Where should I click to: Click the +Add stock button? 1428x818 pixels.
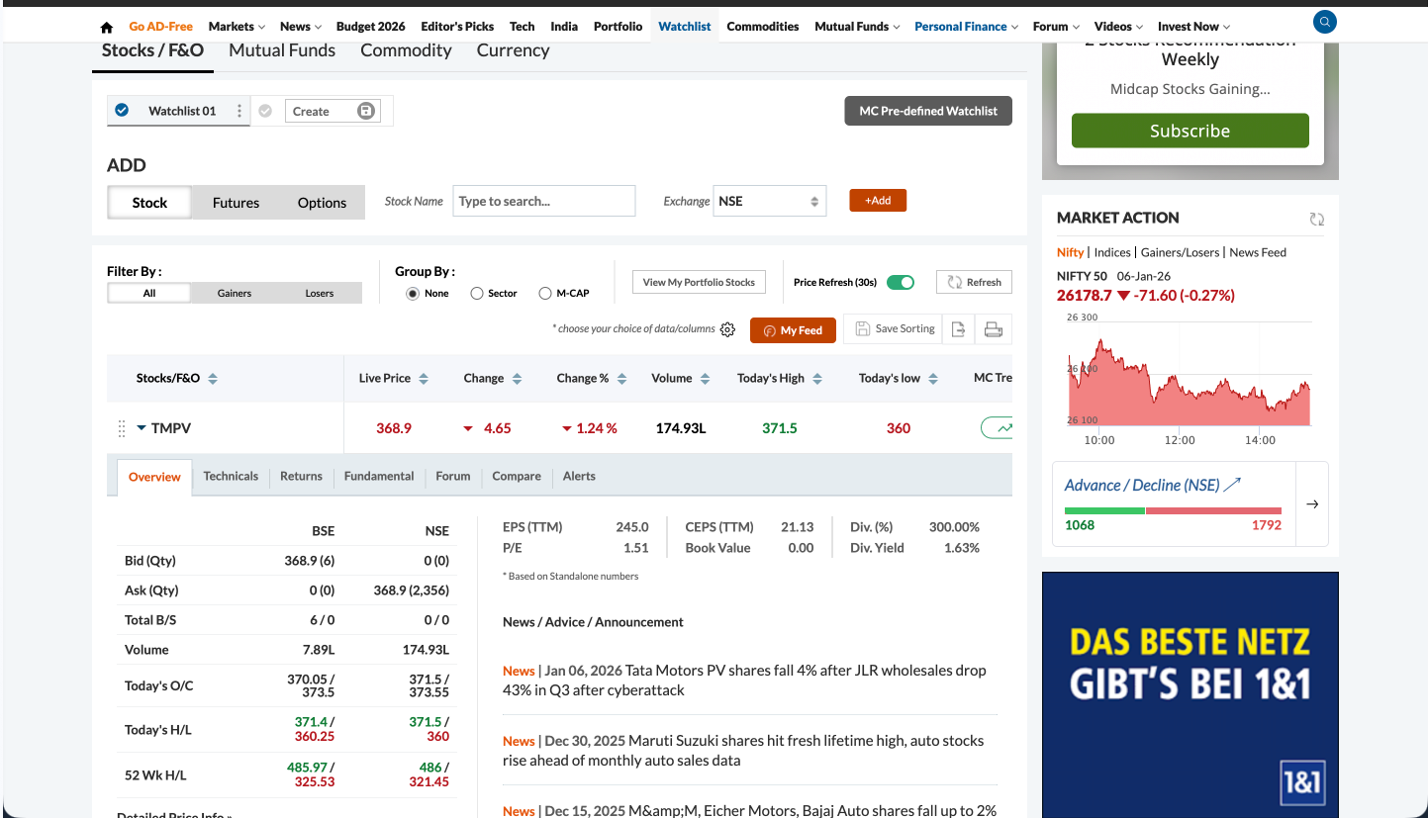pos(878,200)
